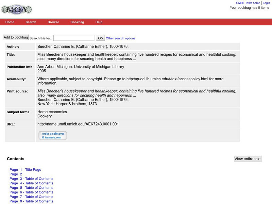Click the Login link
Screen dimensions: 272x204
point(266,3)
